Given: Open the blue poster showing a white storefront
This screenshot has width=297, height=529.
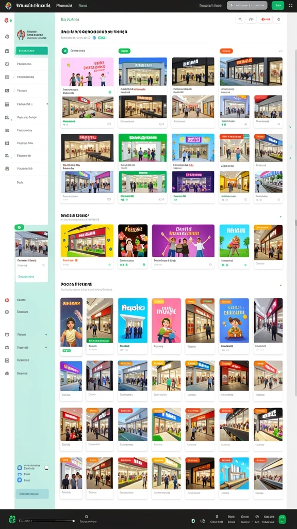Looking at the screenshot, I should coord(133,320).
